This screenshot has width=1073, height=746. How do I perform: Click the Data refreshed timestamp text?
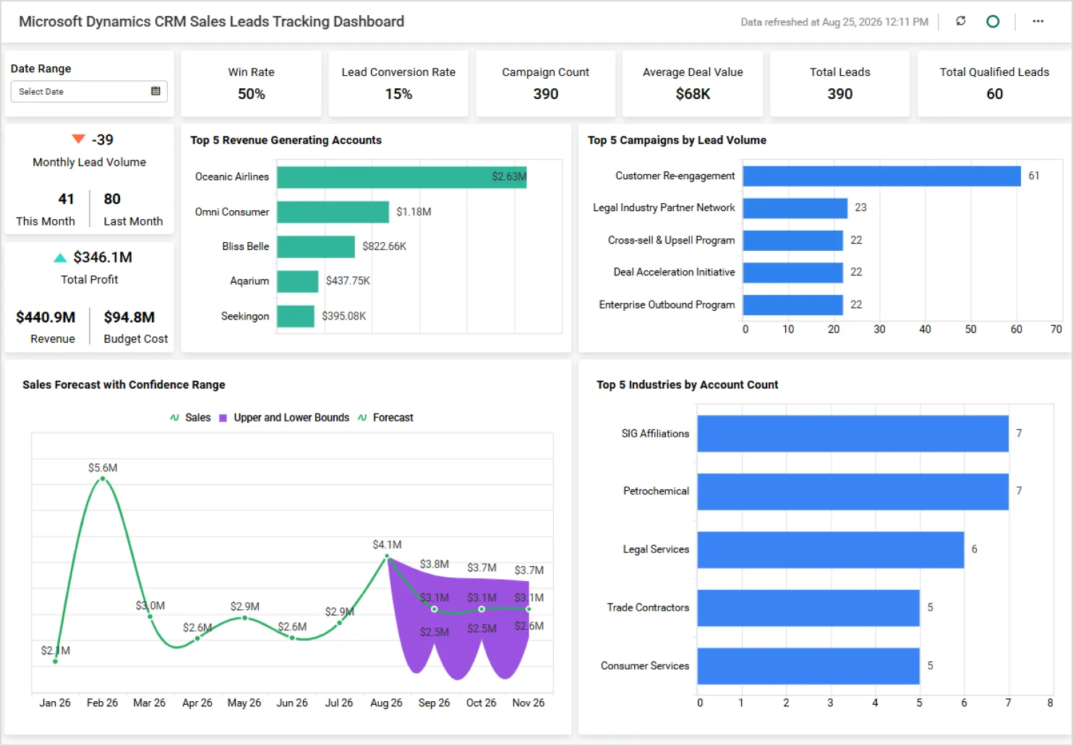[x=834, y=22]
